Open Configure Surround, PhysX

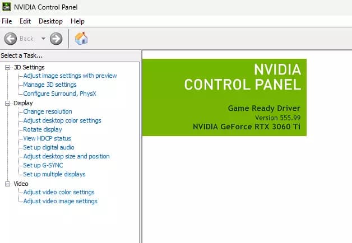(x=60, y=94)
